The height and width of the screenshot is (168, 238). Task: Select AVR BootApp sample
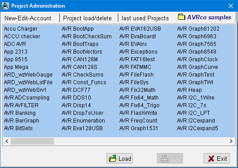click(78, 29)
